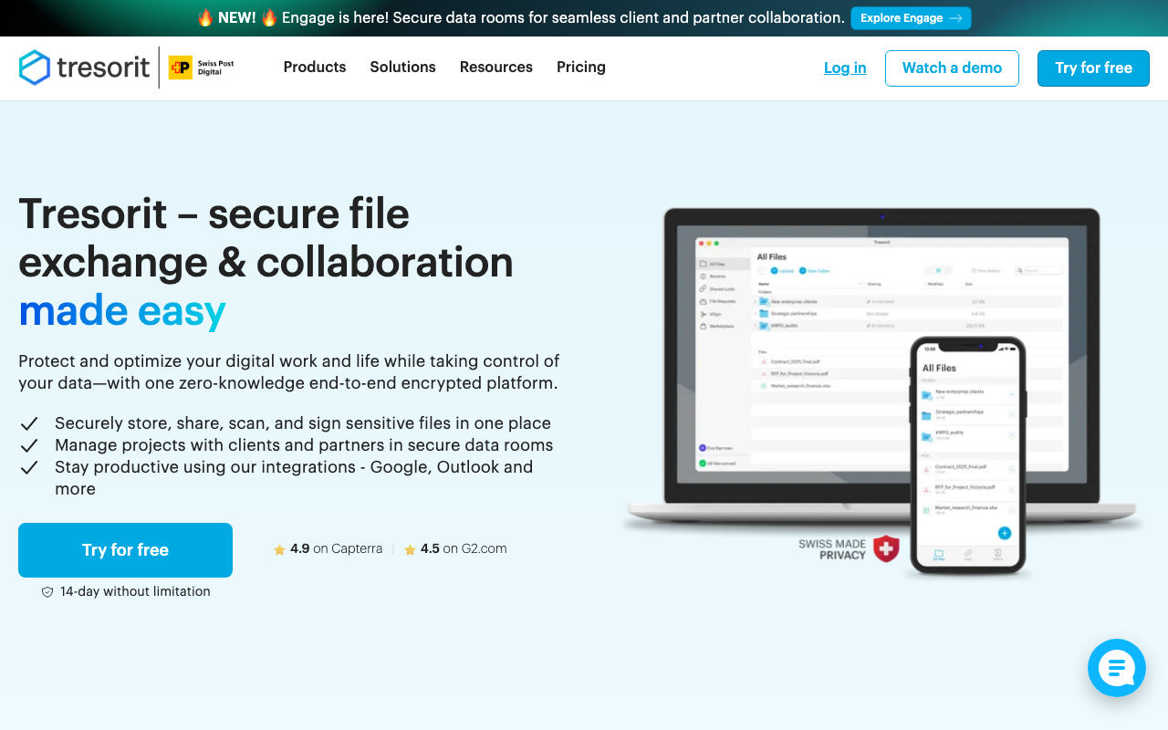
Task: Open the Products menu
Action: (x=315, y=68)
